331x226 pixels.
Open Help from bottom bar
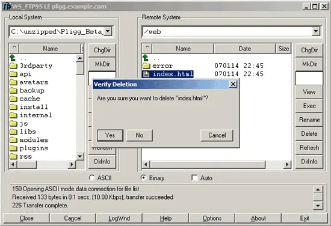[x=165, y=218]
